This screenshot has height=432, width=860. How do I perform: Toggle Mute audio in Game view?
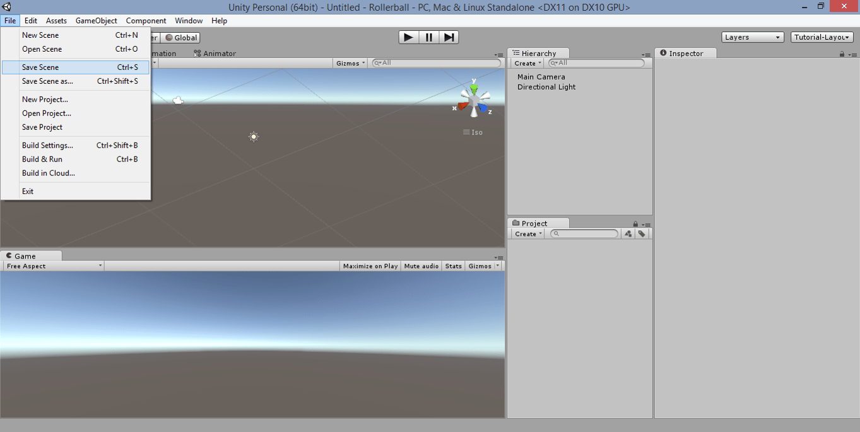(421, 266)
